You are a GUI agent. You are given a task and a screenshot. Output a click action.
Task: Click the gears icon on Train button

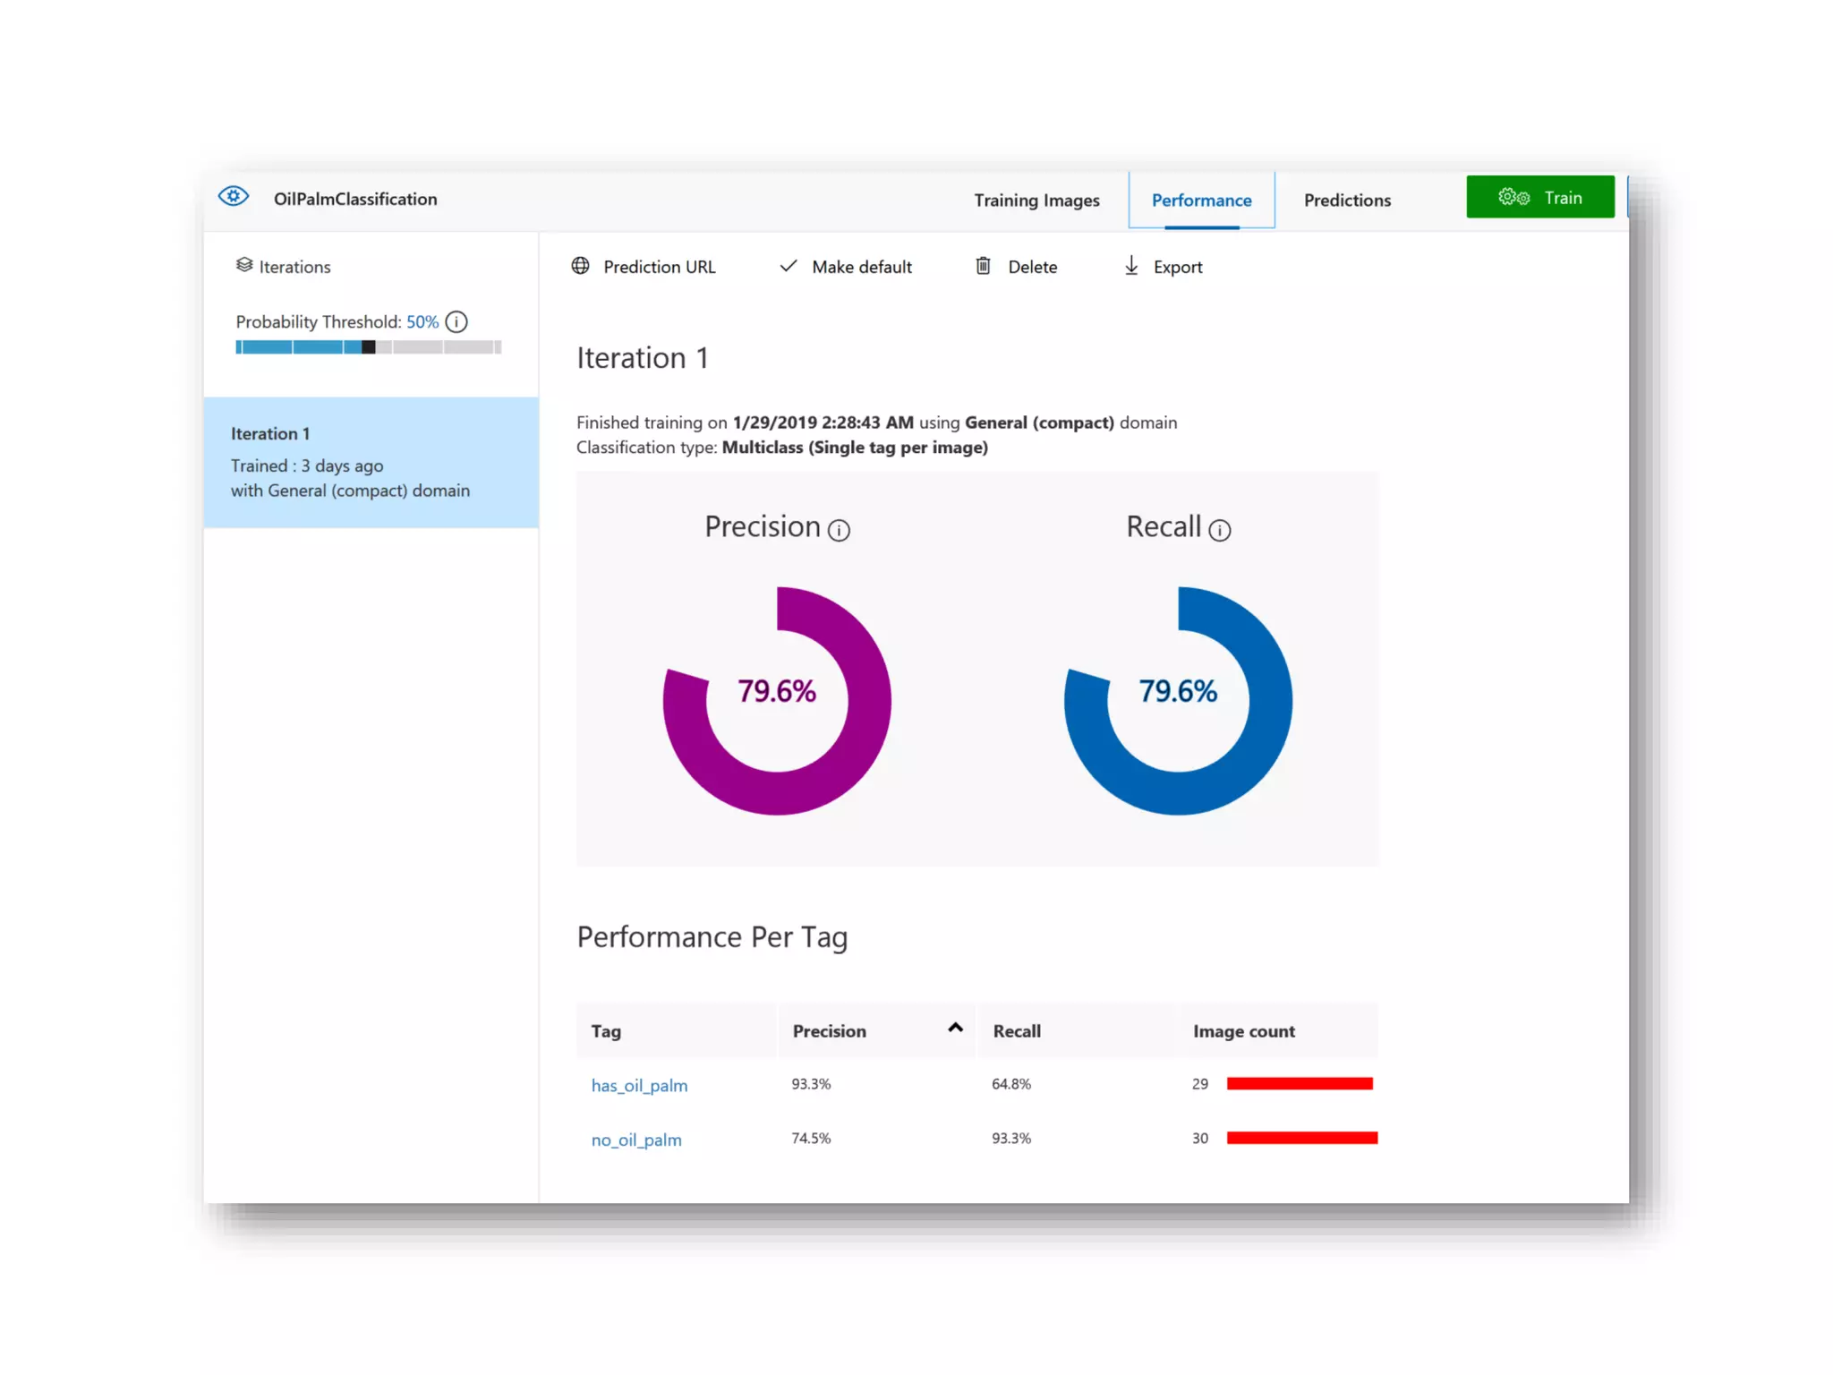[x=1513, y=197]
